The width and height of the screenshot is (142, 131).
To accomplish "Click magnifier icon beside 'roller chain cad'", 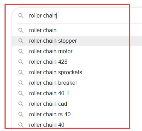I will [21, 104].
